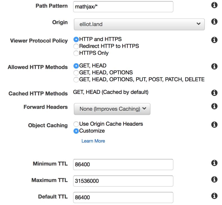Select GET, HEAD, OPTIONS methods
Screen dimensions: 222x205
[76, 73]
